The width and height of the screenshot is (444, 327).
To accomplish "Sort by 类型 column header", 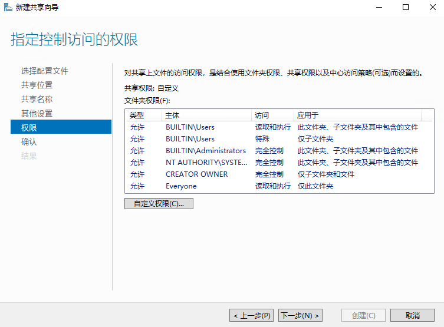I will (x=137, y=115).
